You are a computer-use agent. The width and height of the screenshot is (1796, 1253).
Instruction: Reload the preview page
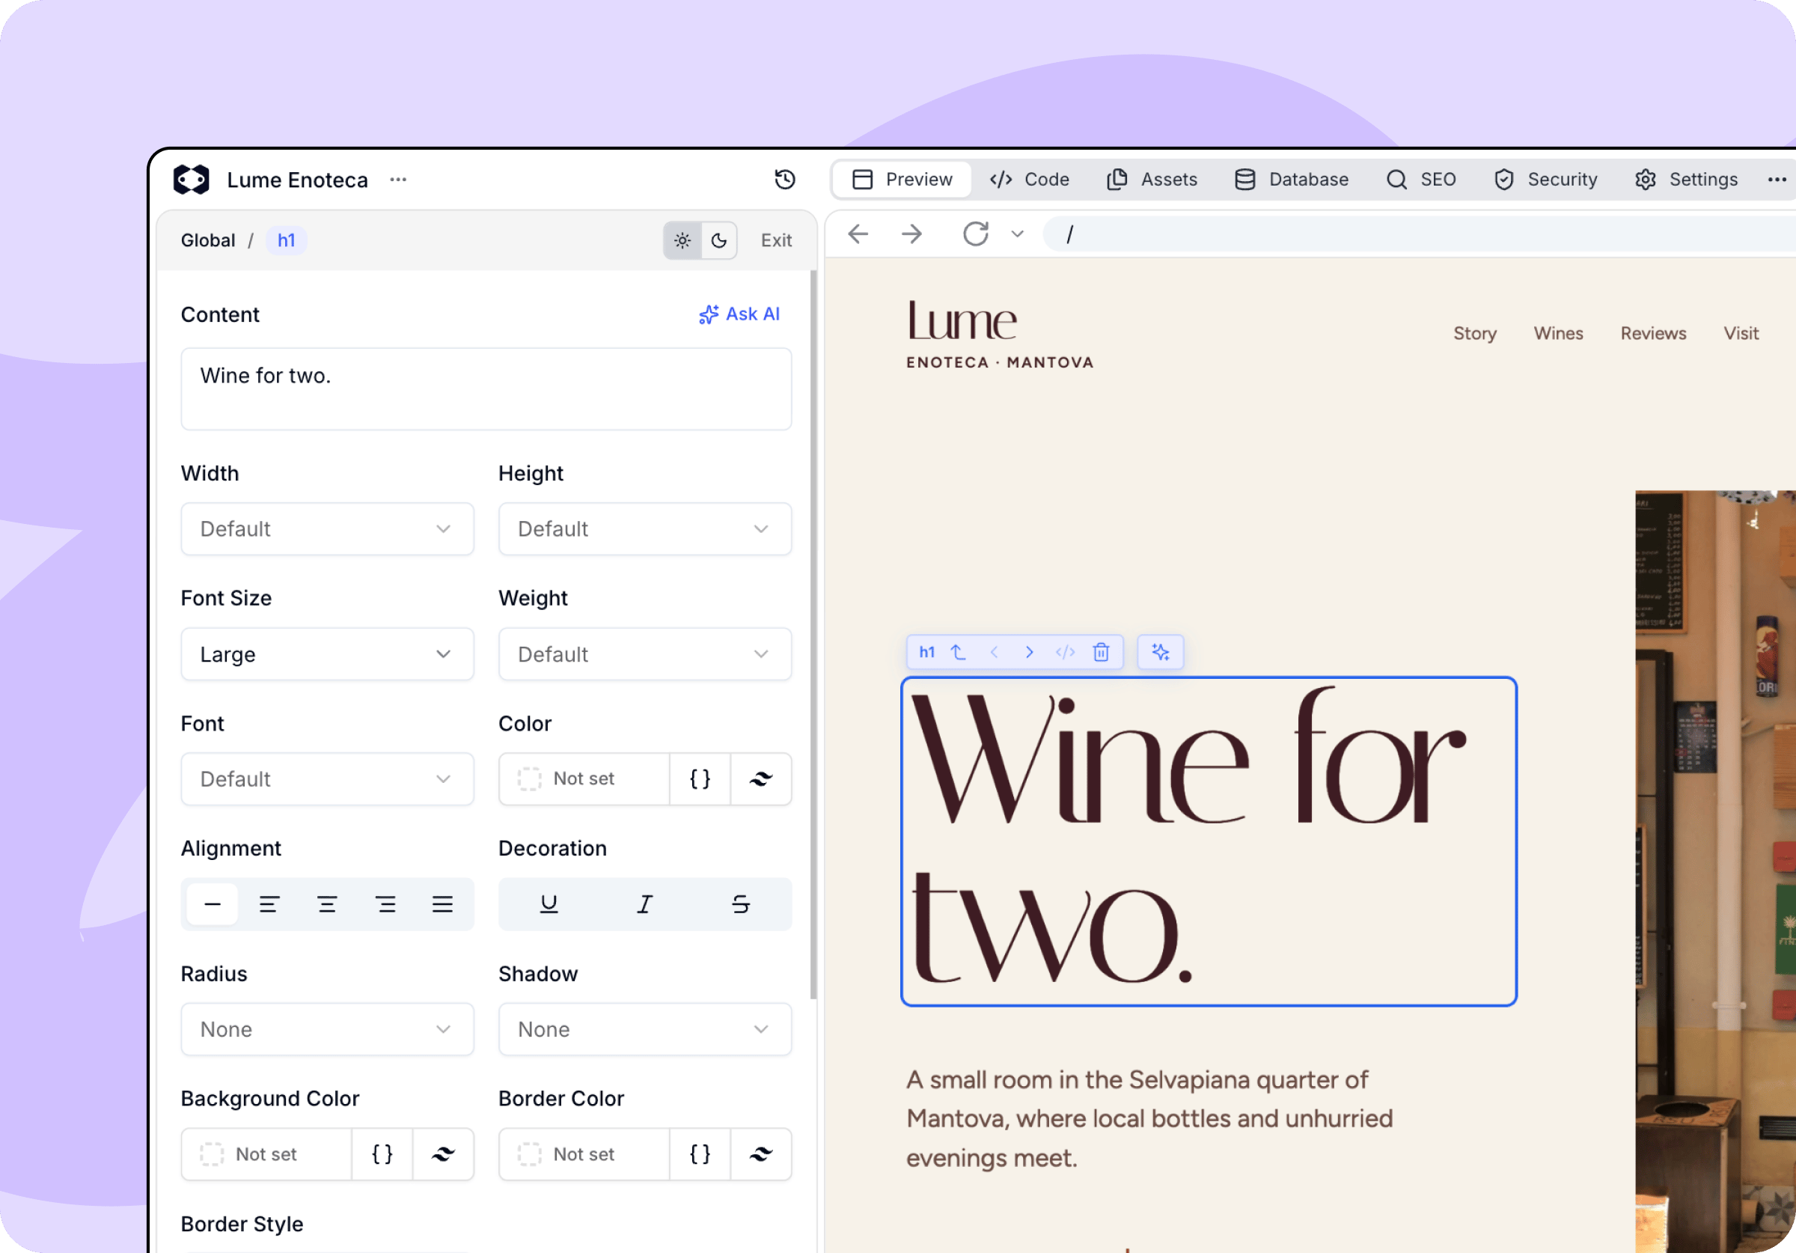[x=977, y=234]
